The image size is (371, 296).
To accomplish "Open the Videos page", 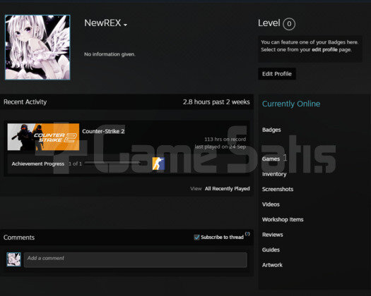I will click(271, 204).
